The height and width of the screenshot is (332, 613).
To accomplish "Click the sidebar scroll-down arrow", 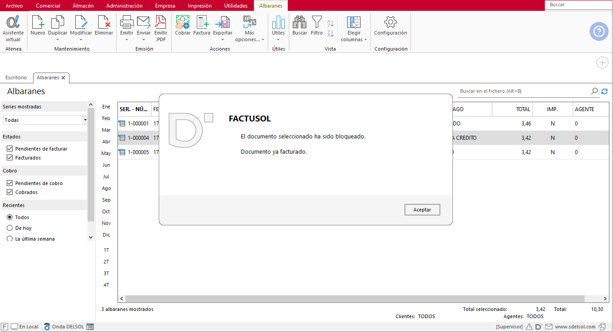I will (x=91, y=237).
